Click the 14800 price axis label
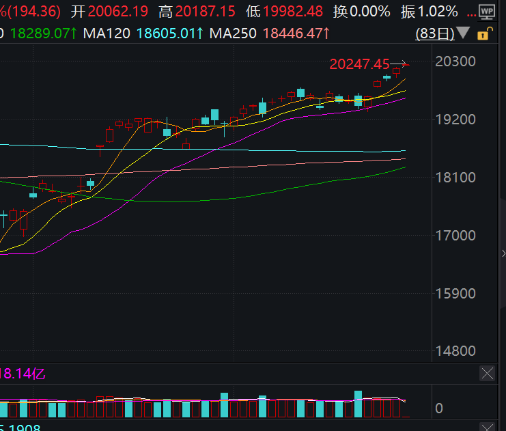Screen dimensions: 506x431 point(455,351)
